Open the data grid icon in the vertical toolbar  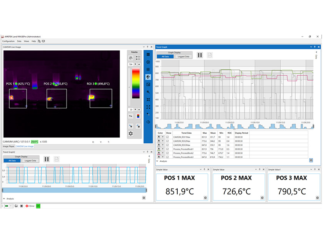pyautogui.click(x=148, y=69)
